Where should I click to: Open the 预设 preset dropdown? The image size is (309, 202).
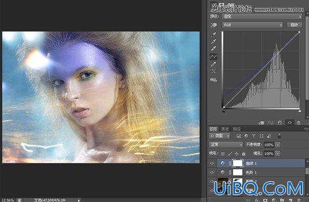(262, 16)
